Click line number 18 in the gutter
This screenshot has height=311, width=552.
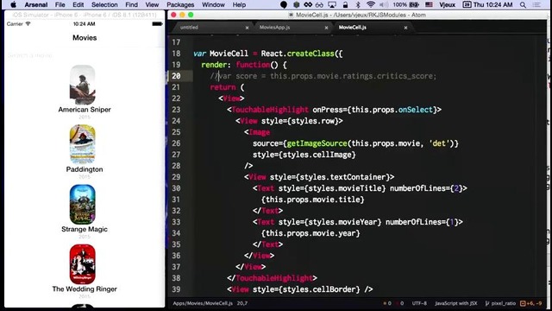point(176,54)
